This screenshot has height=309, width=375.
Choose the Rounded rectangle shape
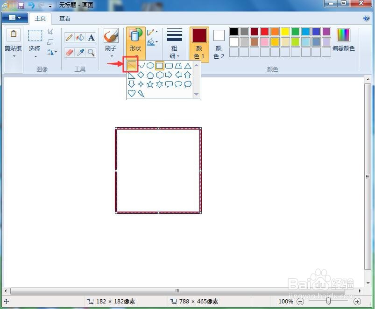[x=169, y=66]
